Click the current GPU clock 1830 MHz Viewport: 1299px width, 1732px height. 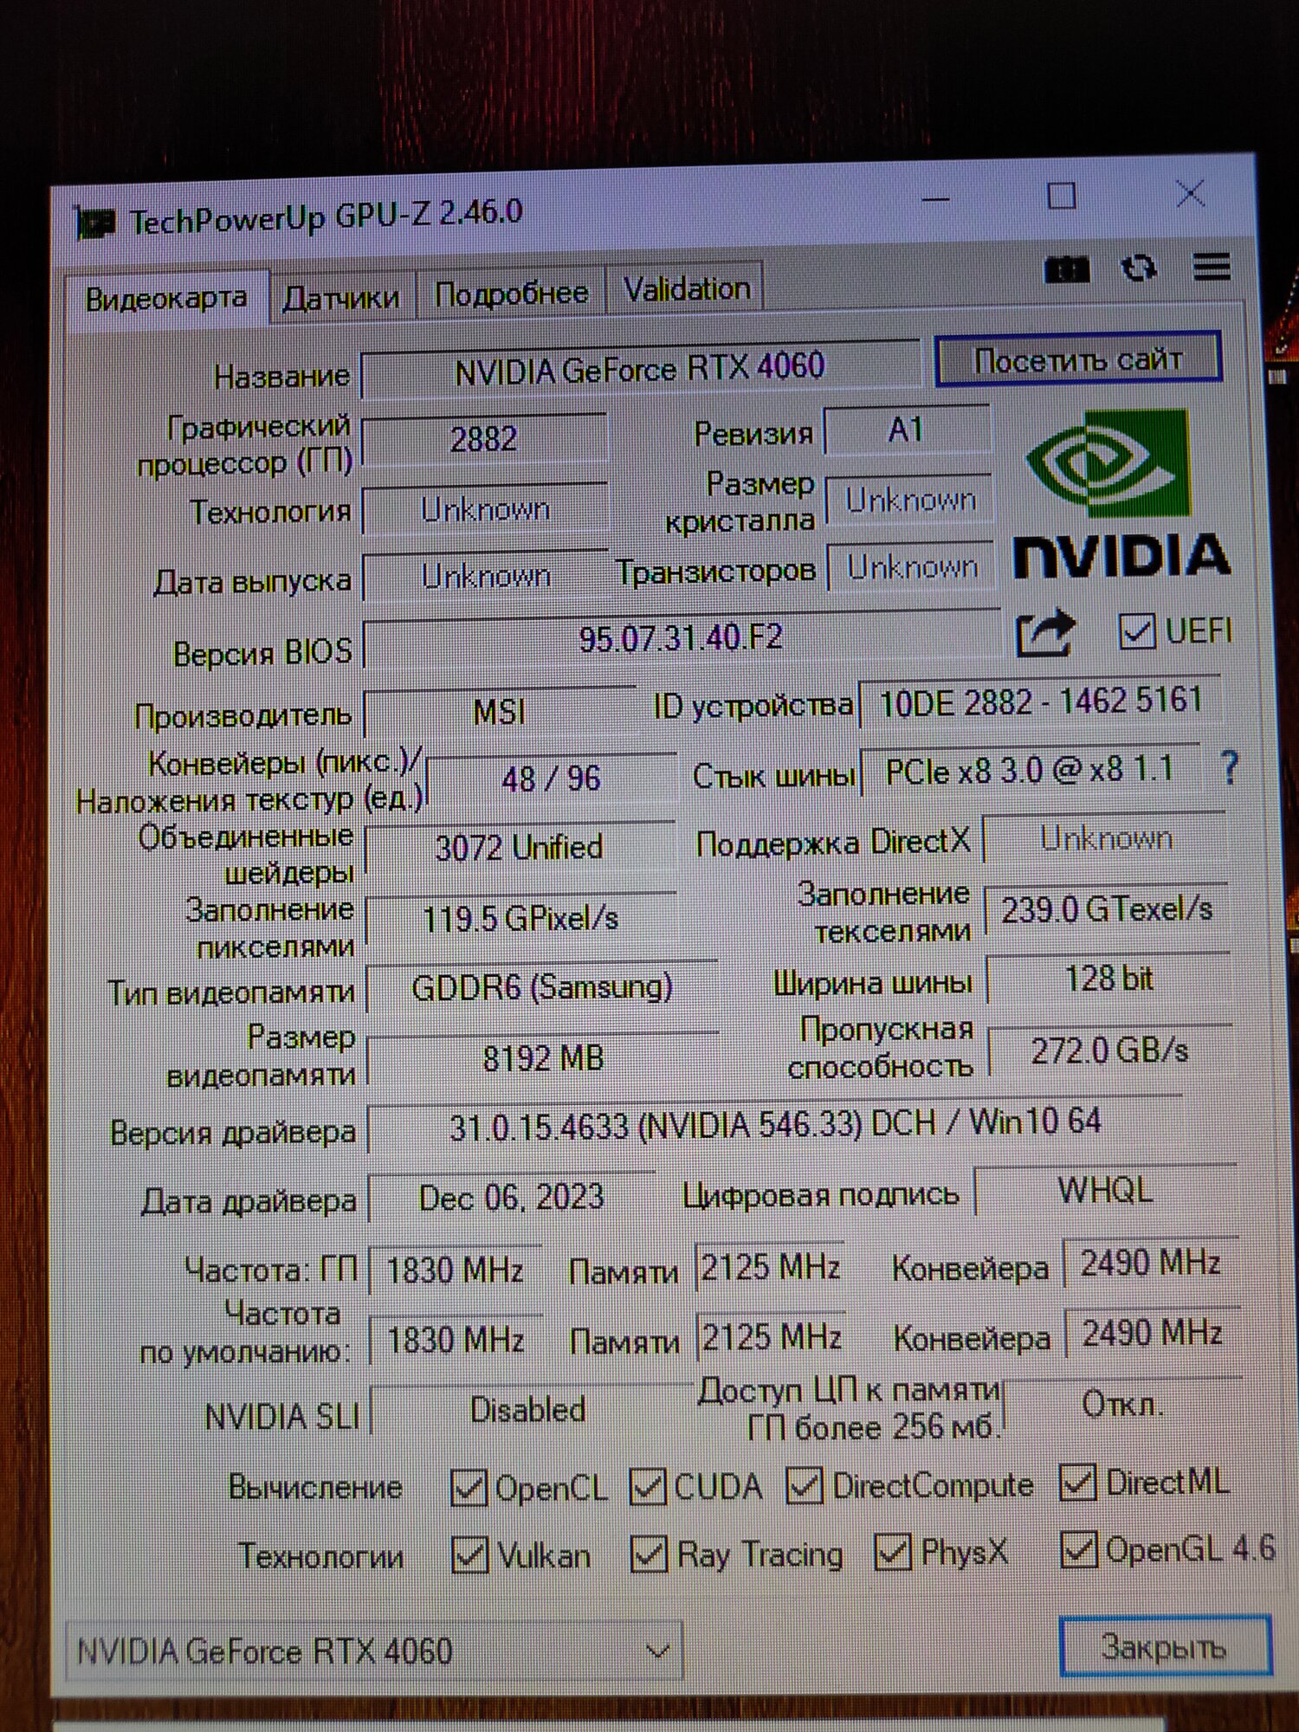click(x=455, y=1270)
